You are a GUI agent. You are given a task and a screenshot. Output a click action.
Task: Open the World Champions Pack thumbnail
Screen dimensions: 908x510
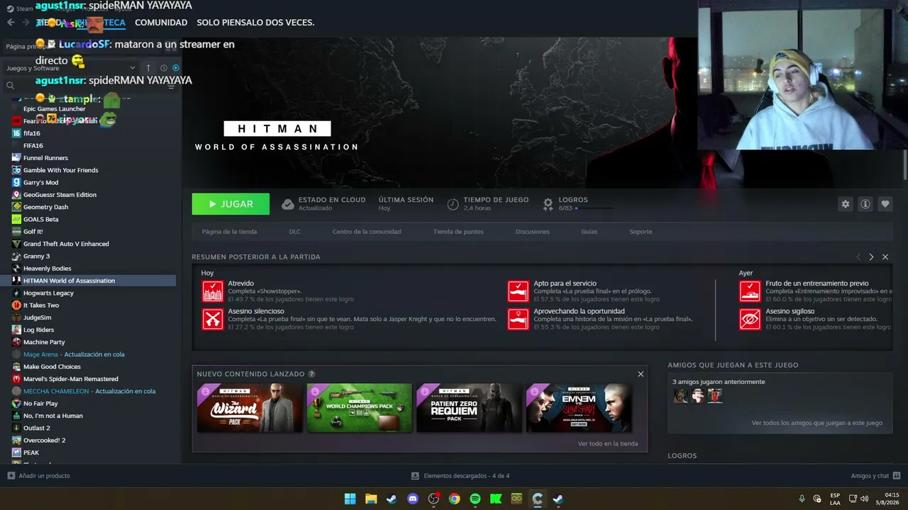[x=359, y=408]
